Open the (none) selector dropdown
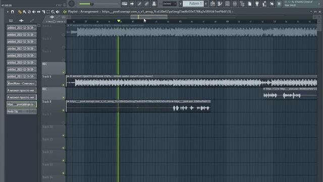The height and width of the screenshot is (182, 323). (170, 4)
